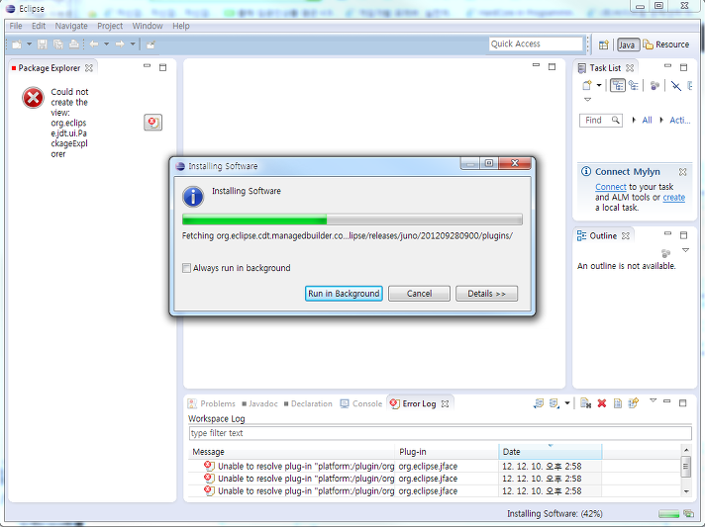Switch to the Javadoc tab
The image size is (705, 527).
tap(259, 403)
